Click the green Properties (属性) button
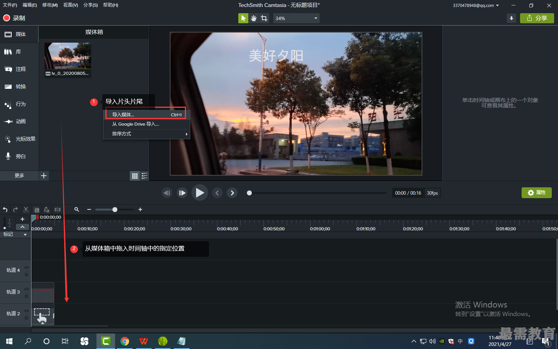 tap(537, 193)
